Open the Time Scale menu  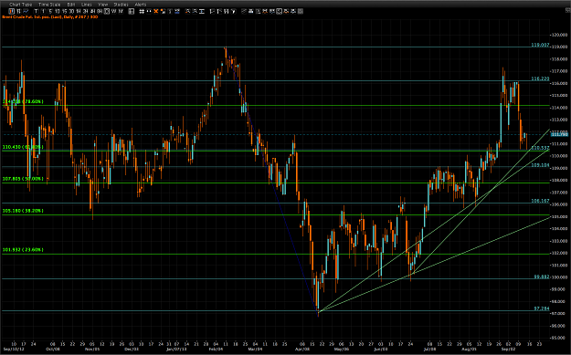click(x=49, y=5)
